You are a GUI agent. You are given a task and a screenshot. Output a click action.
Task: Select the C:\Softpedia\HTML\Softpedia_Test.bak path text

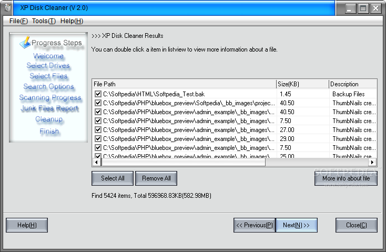(x=154, y=94)
